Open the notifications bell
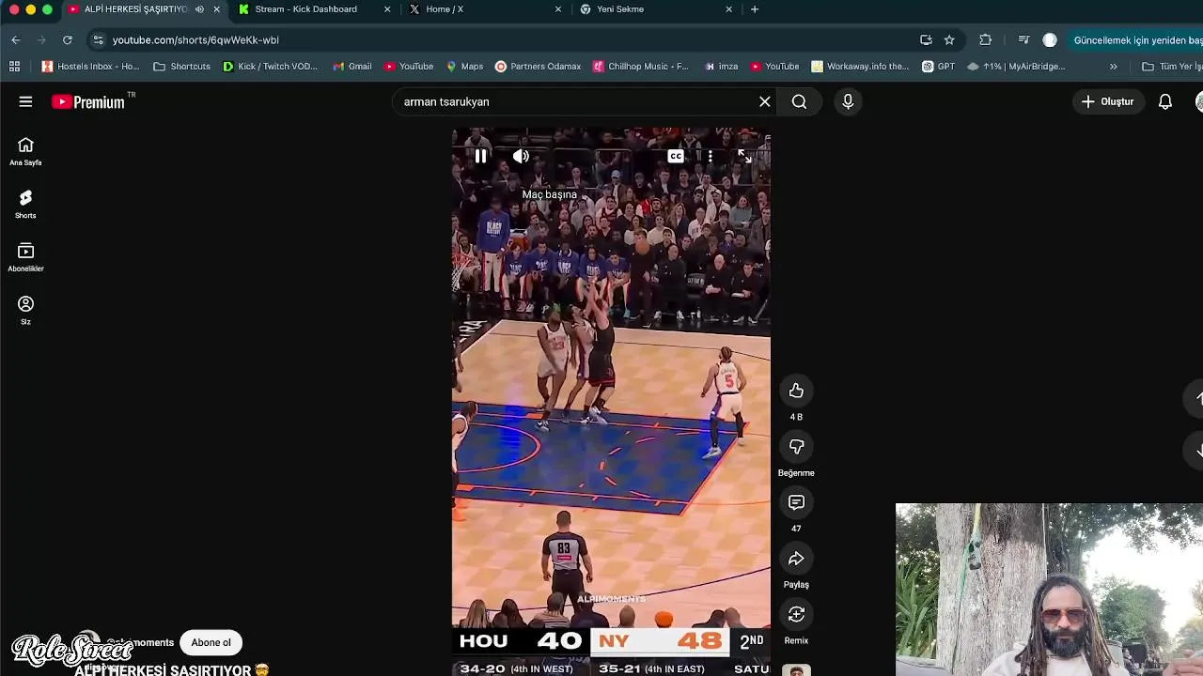The image size is (1203, 676). pyautogui.click(x=1165, y=101)
